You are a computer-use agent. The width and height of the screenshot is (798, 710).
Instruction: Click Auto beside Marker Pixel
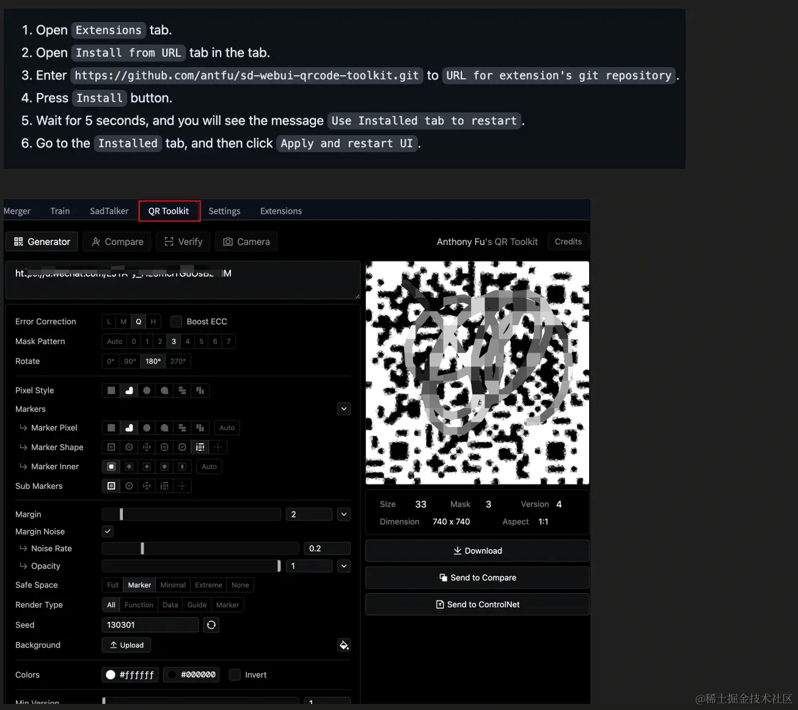tap(227, 428)
